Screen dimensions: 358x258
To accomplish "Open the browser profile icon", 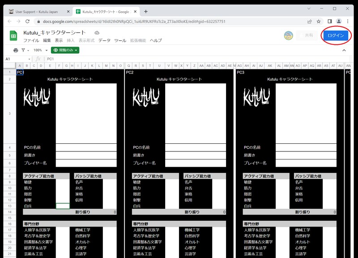I will pyautogui.click(x=339, y=21).
